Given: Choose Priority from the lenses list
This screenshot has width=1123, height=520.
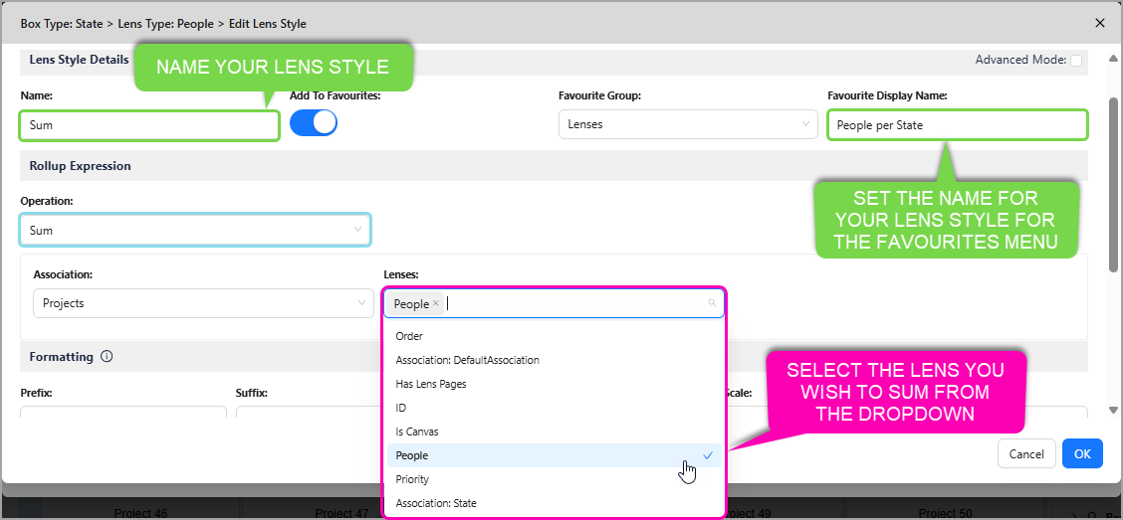Looking at the screenshot, I should (412, 479).
